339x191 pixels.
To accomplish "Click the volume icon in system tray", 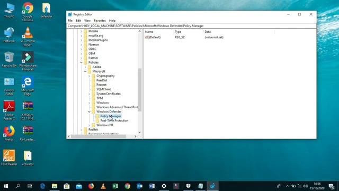I will (305, 186).
